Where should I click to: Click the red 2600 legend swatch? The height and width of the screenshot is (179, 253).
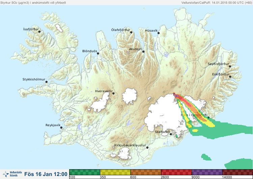pos(176,172)
